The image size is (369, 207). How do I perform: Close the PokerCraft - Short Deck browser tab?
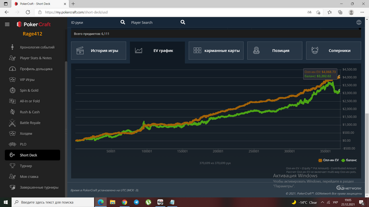[x=65, y=4]
